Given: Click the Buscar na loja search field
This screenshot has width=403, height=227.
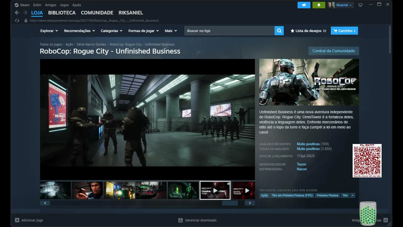Looking at the screenshot, I should click(x=230, y=31).
